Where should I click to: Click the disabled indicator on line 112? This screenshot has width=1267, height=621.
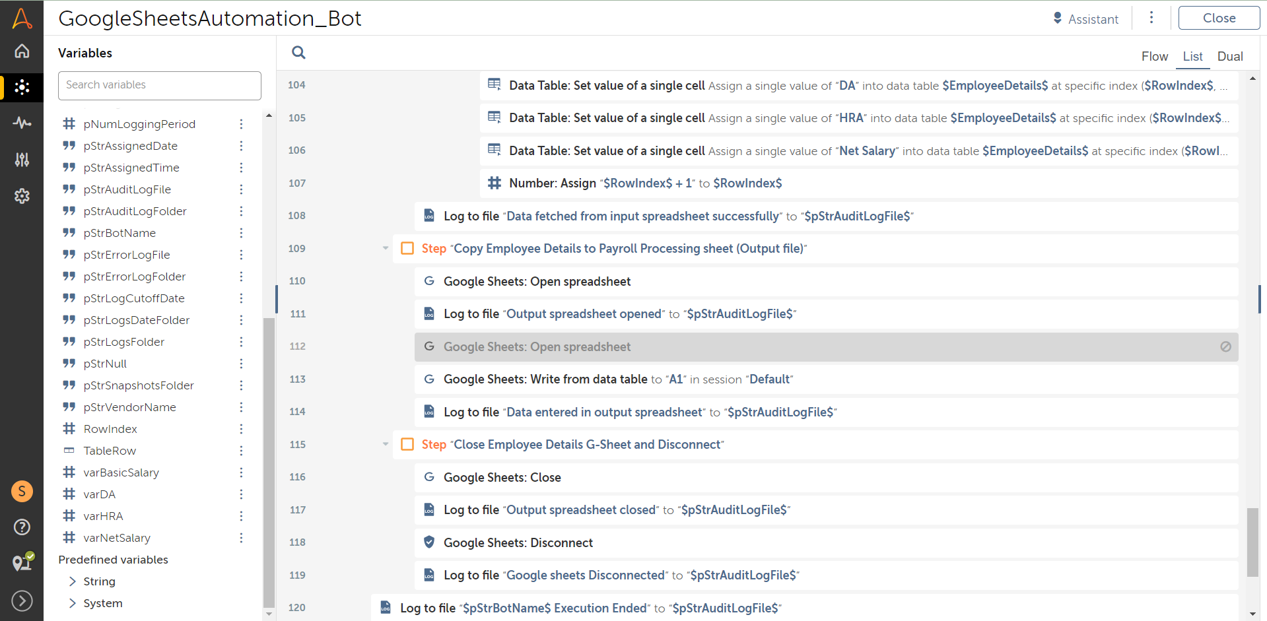coord(1225,347)
